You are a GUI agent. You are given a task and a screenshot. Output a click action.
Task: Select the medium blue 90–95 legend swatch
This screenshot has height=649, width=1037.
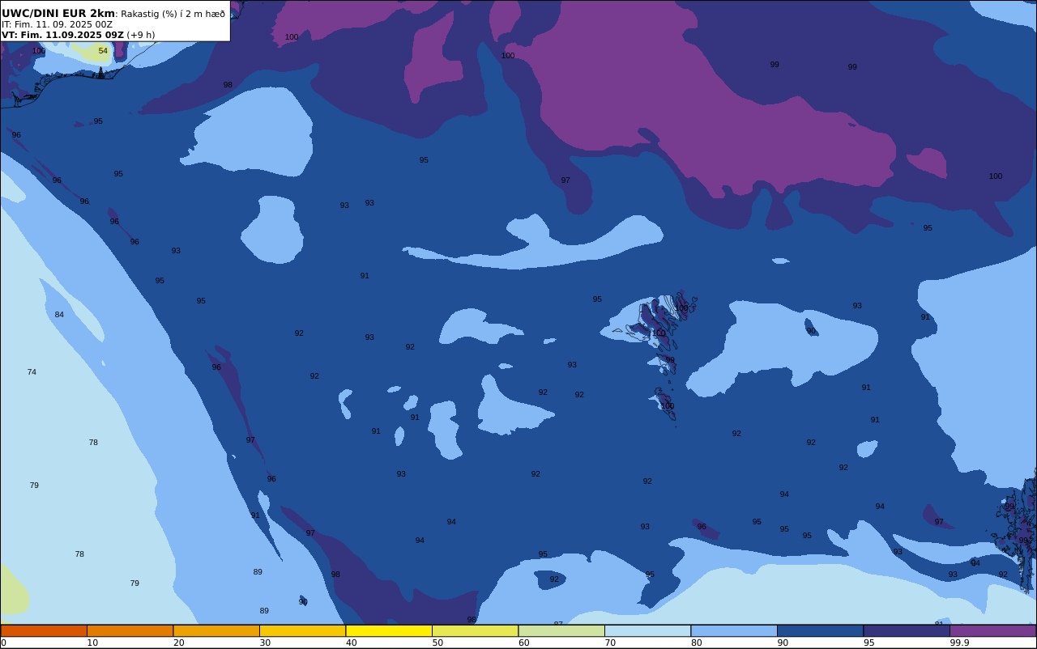[820, 630]
